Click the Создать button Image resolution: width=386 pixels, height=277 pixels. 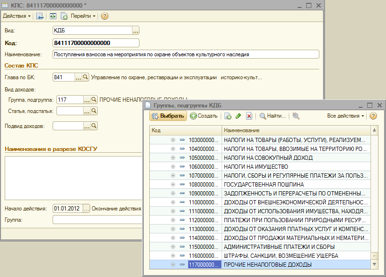point(204,116)
